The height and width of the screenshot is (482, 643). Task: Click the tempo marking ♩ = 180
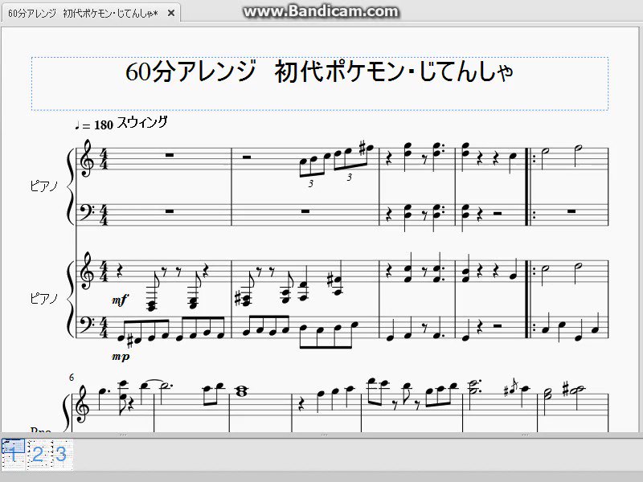94,125
